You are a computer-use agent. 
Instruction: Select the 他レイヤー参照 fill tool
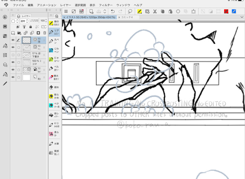tap(54, 115)
